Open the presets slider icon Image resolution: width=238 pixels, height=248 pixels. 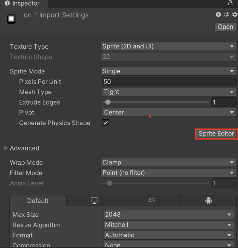click(226, 15)
